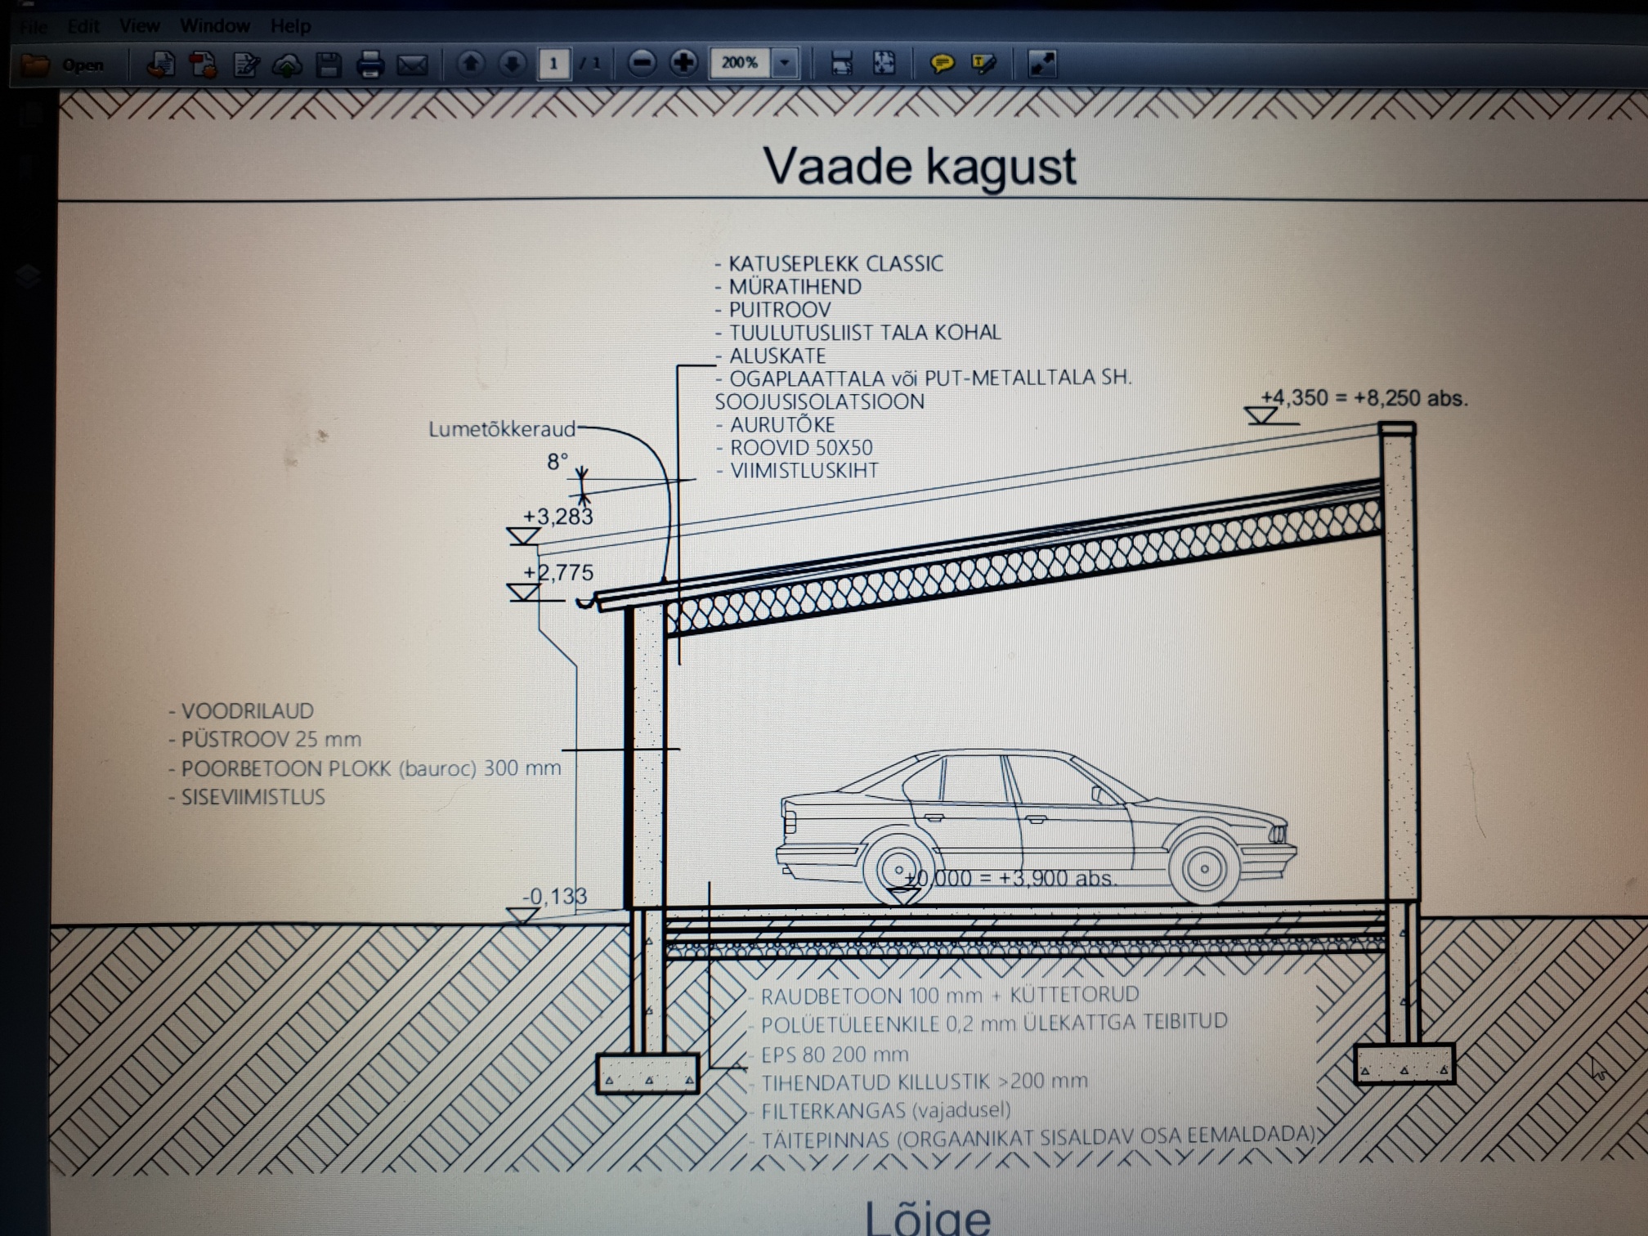Go to previous page arrow
Viewport: 1648px width, 1236px height.
tap(470, 63)
